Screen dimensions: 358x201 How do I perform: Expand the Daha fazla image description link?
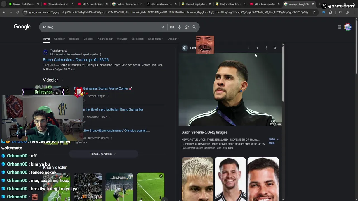pyautogui.click(x=274, y=141)
